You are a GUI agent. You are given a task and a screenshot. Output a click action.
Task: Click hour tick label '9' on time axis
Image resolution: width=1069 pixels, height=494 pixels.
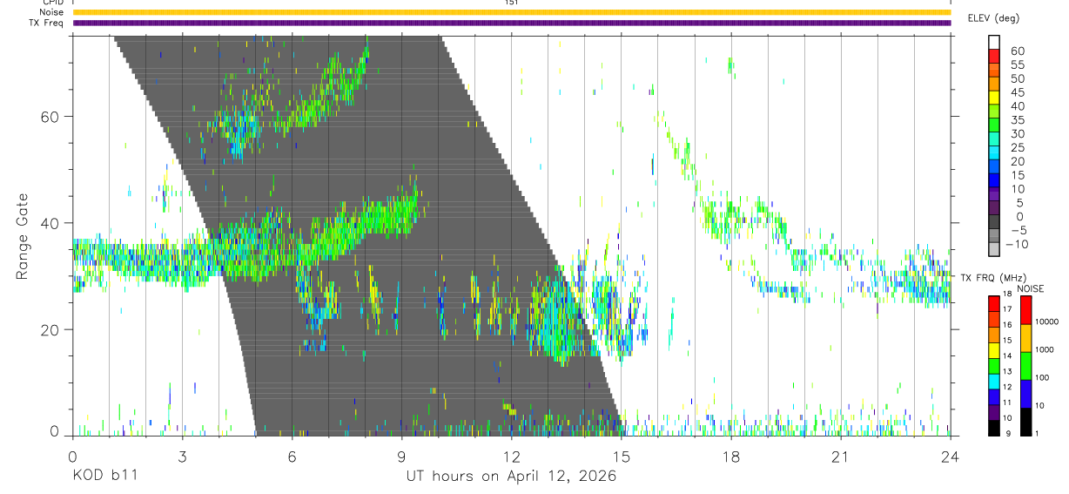coord(401,457)
